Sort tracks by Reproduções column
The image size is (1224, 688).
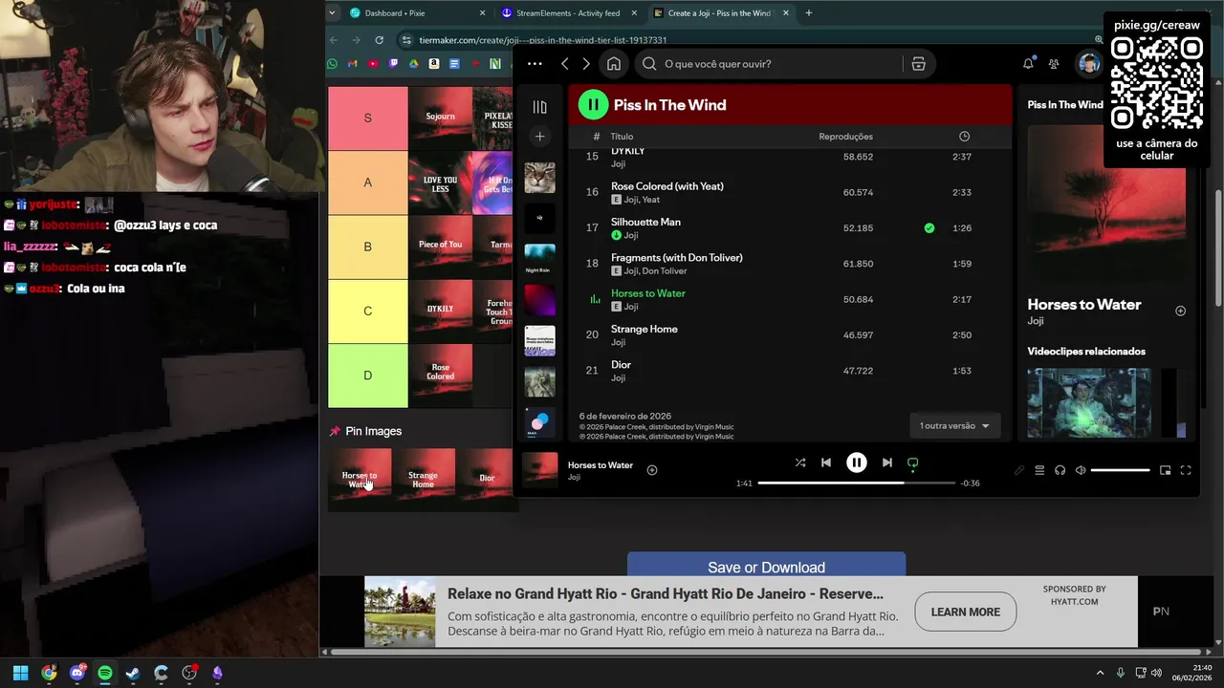pos(845,137)
